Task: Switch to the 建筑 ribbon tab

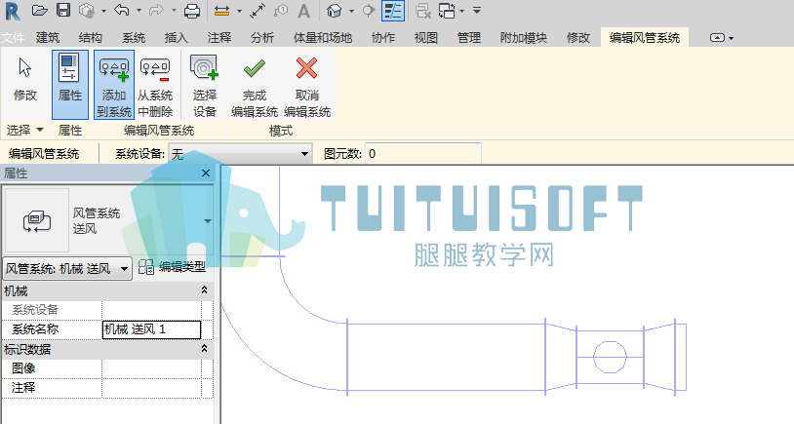Action: (x=48, y=38)
